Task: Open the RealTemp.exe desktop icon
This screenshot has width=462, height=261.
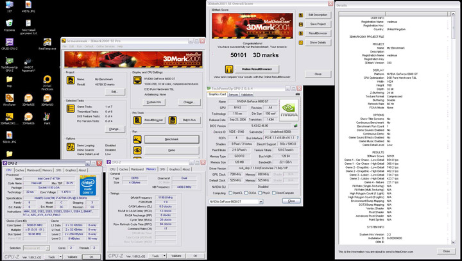Action: pyautogui.click(x=47, y=42)
